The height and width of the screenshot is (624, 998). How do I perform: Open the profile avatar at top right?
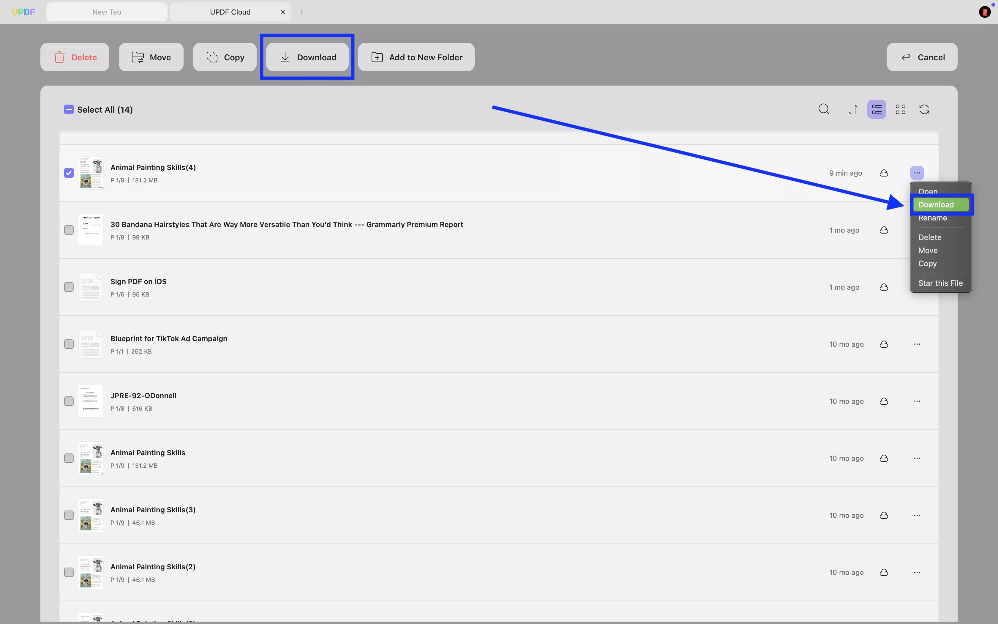pyautogui.click(x=985, y=12)
